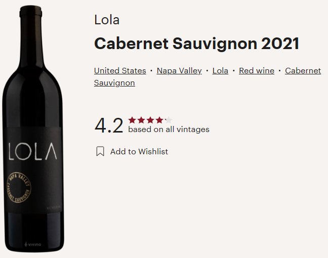Open the Red wine category link
Screen dimensions: 328x258
coord(257,71)
